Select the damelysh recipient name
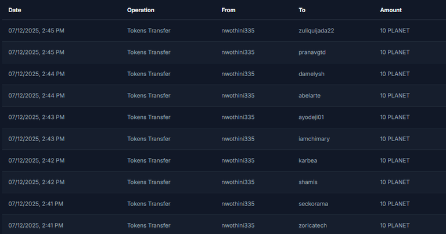 point(311,74)
